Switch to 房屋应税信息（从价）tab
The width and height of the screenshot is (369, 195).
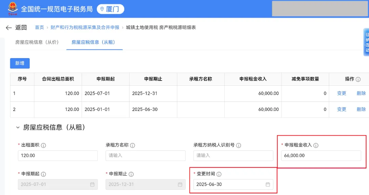tap(37, 42)
